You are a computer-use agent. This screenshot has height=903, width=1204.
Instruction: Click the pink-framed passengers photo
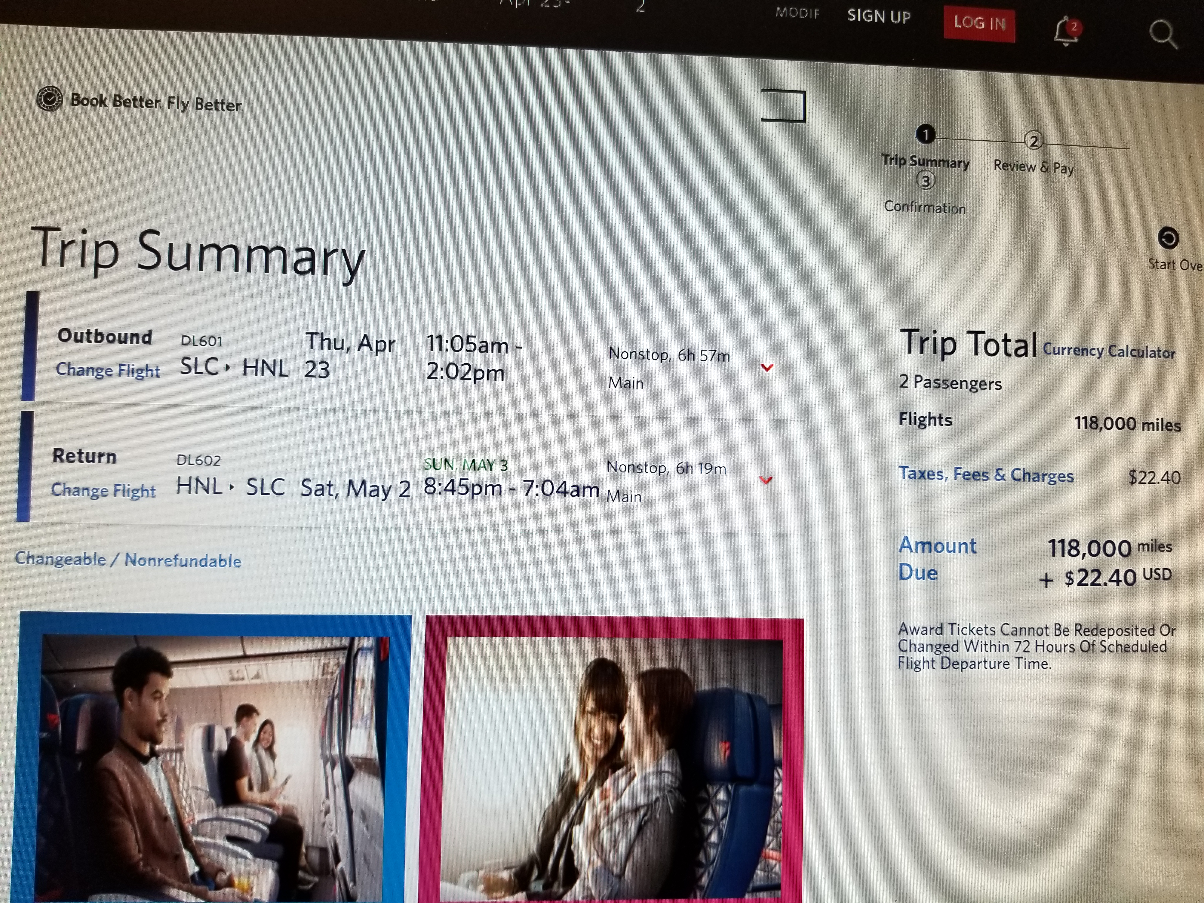(x=612, y=760)
